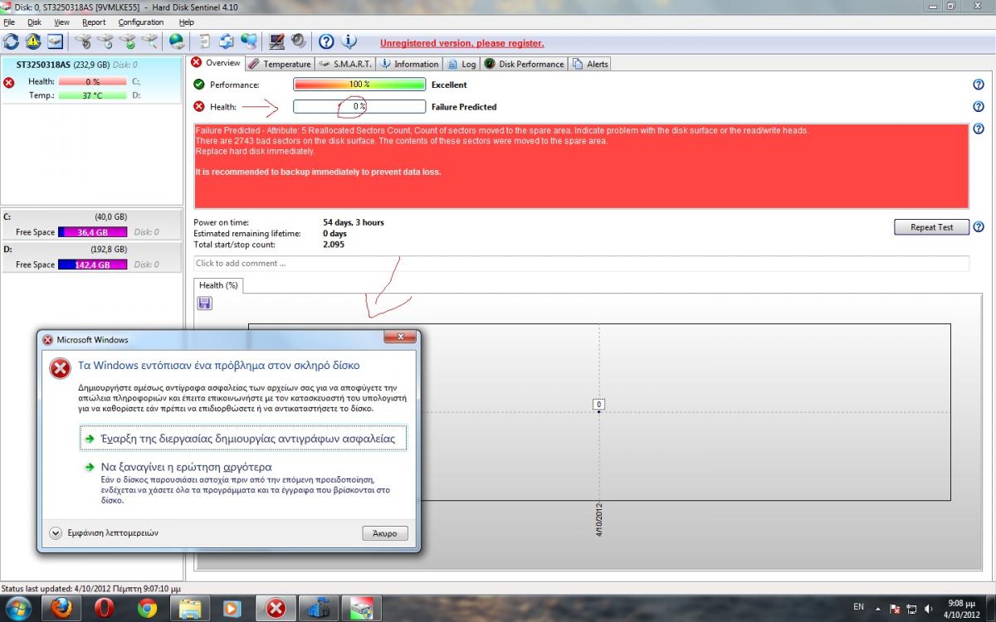
Task: Click help icon next to Repeat Test
Action: [979, 227]
